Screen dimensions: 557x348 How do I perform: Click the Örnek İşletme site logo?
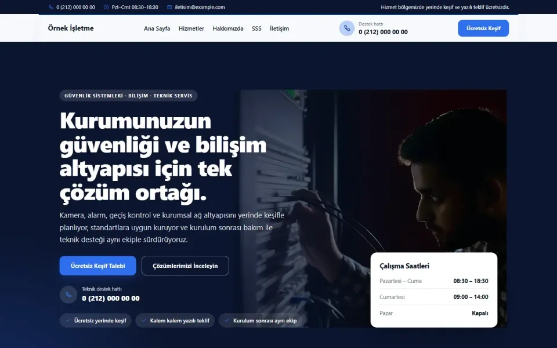tap(71, 28)
